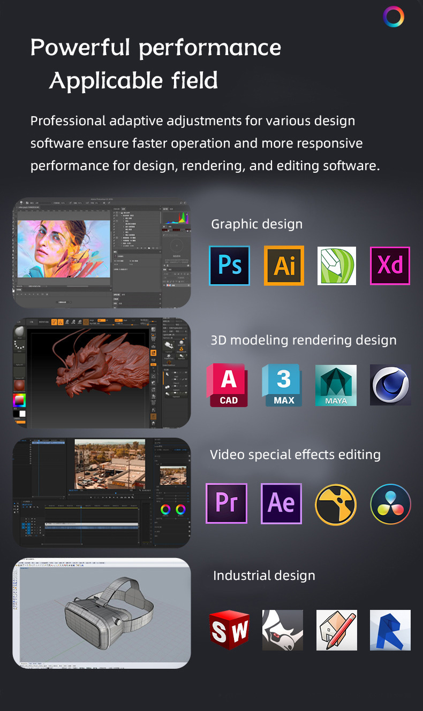This screenshot has height=711, width=423.
Task: Open the CorelDRAW green pencil icon
Action: [337, 266]
